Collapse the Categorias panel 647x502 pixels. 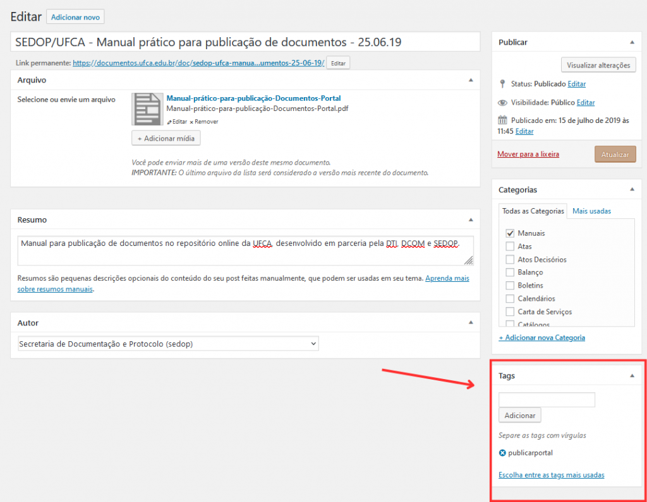click(632, 189)
